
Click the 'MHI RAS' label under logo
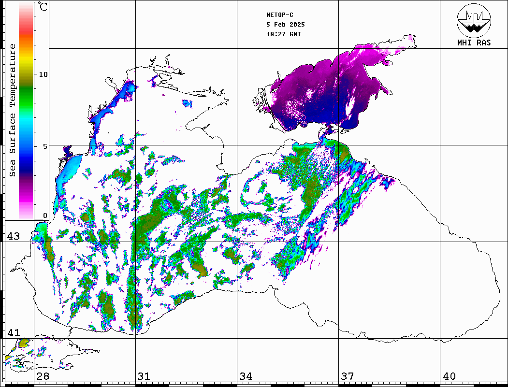474,43
